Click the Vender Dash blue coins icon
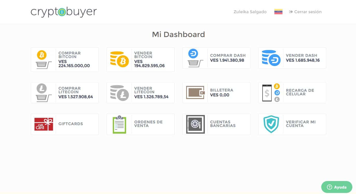356x194 pixels. [x=271, y=58]
